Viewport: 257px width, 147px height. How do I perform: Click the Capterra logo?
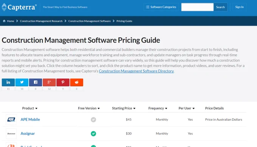[19, 7]
